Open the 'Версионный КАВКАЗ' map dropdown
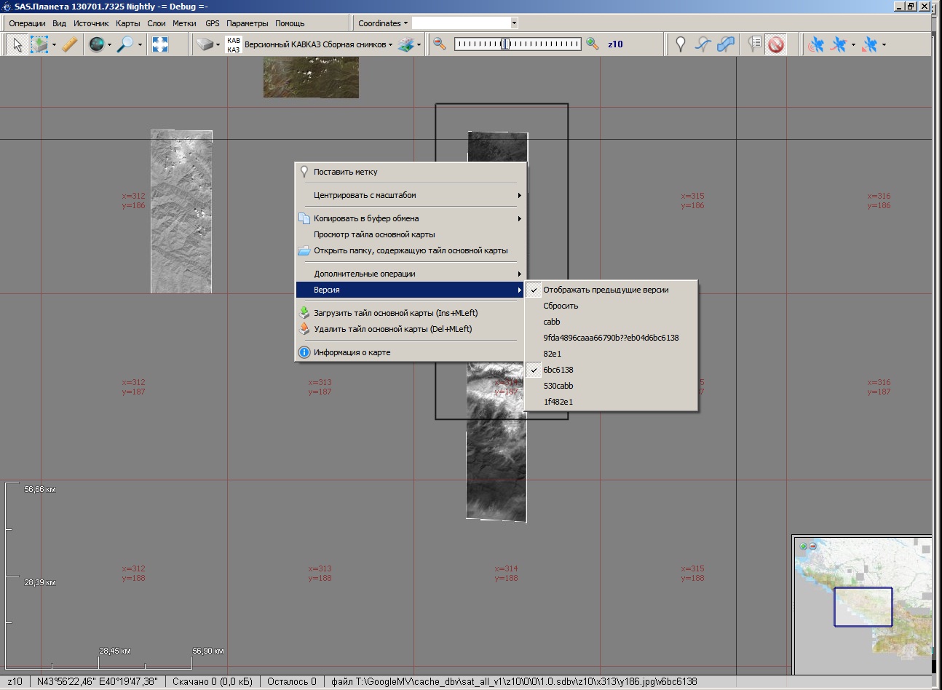Image resolution: width=942 pixels, height=690 pixels. point(318,44)
